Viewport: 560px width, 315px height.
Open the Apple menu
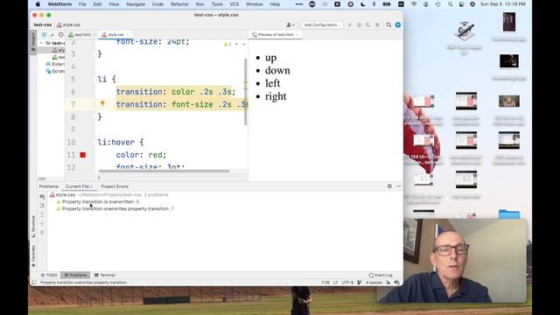[38, 4]
